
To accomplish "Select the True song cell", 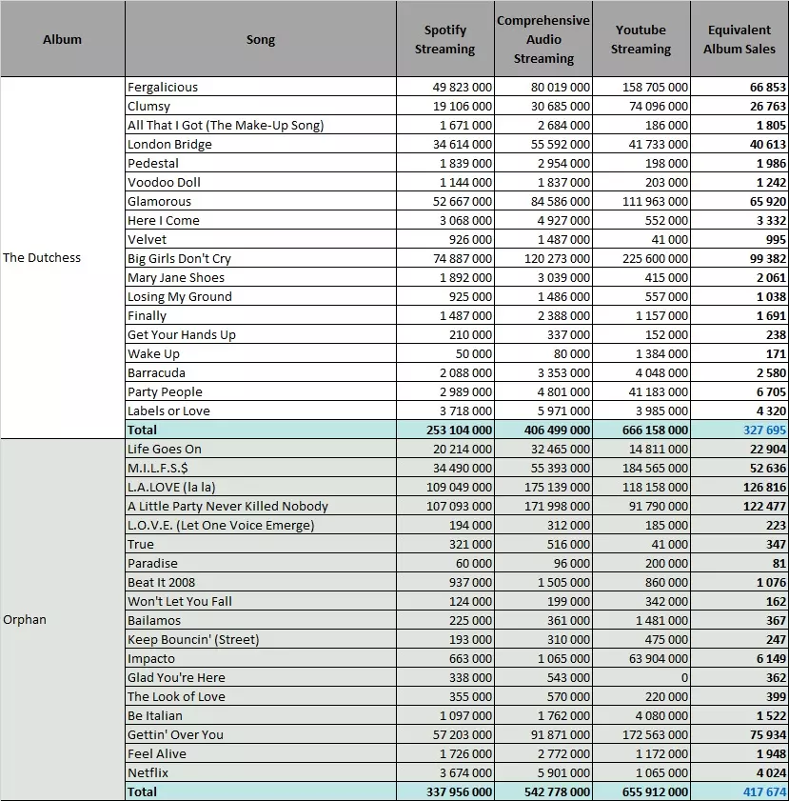I will click(260, 544).
